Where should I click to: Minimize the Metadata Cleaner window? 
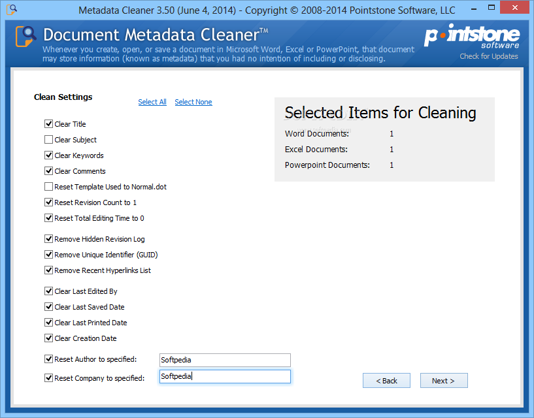coord(474,9)
